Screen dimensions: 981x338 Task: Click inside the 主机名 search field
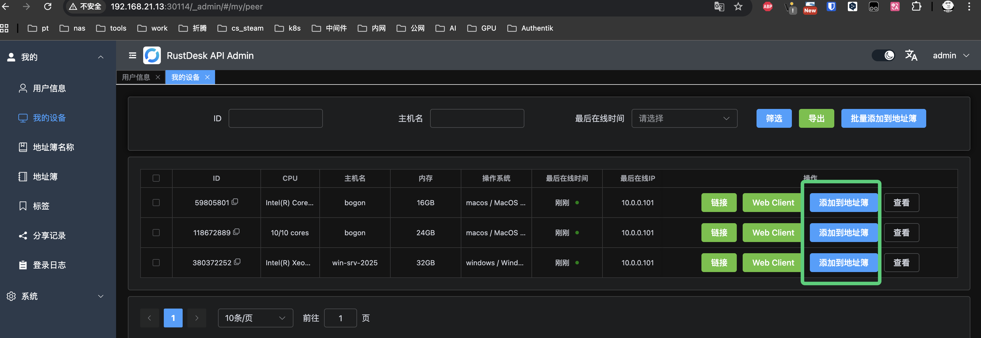(477, 118)
